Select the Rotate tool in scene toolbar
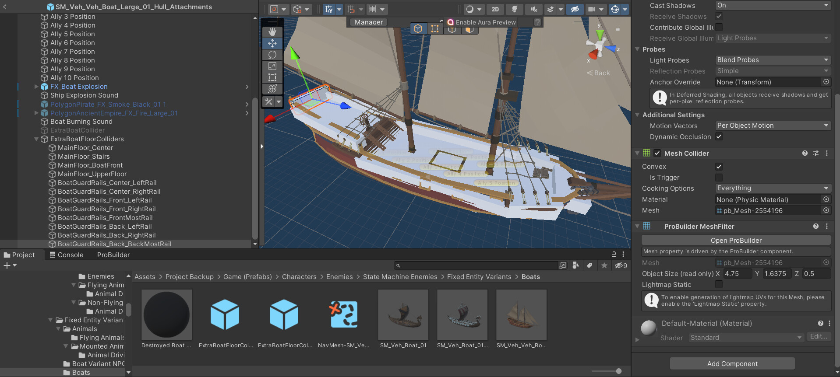The height and width of the screenshot is (377, 840). 272,55
